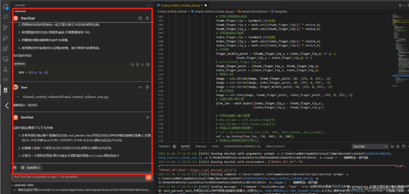Select the CLAUDE-2 model button
Image resolution: width=409 pixels, height=194 pixels.
[31, 168]
